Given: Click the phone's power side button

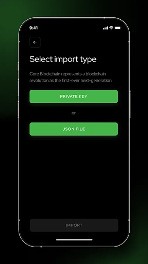Looking at the screenshot, I should pos(130,104).
